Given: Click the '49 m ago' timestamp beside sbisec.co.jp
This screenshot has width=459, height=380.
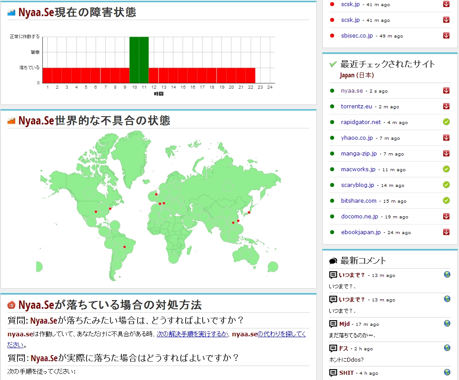Looking at the screenshot, I should click(391, 36).
